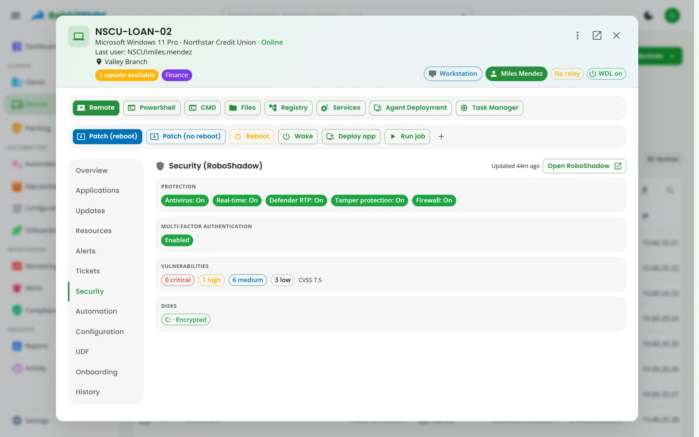This screenshot has height=437, width=699.
Task: Open the Registry editor
Action: [x=288, y=108]
